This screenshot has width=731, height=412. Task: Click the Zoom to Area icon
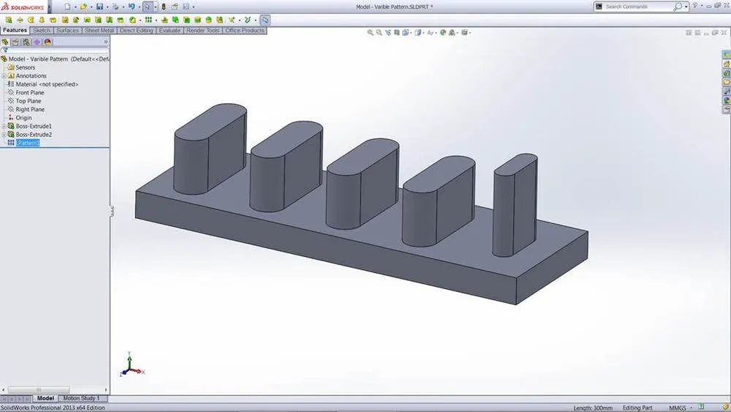pyautogui.click(x=379, y=33)
